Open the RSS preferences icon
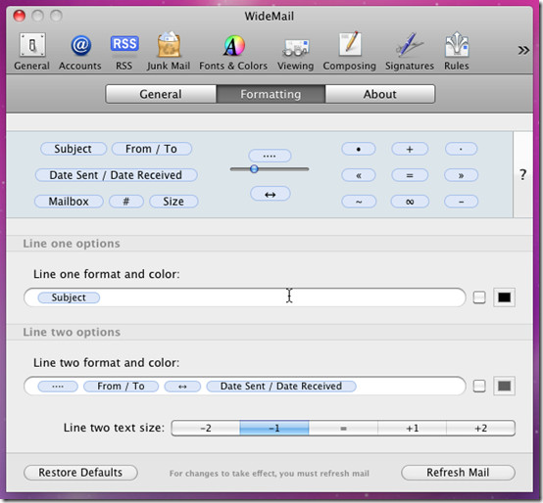This screenshot has height=503, width=543. coord(123,51)
